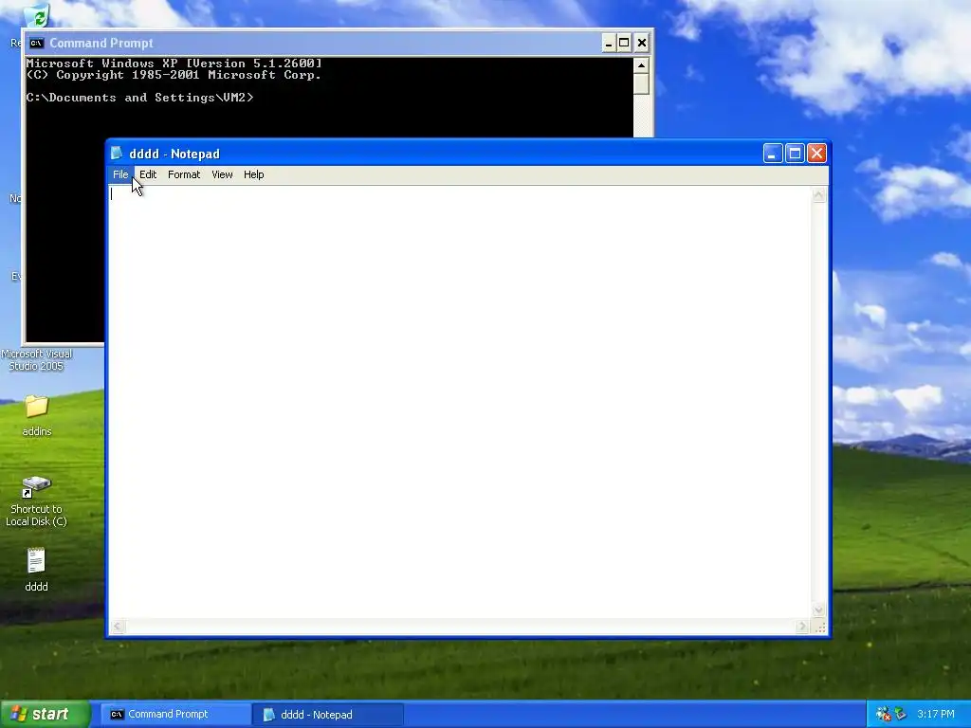Select the dddd text file icon

[37, 570]
